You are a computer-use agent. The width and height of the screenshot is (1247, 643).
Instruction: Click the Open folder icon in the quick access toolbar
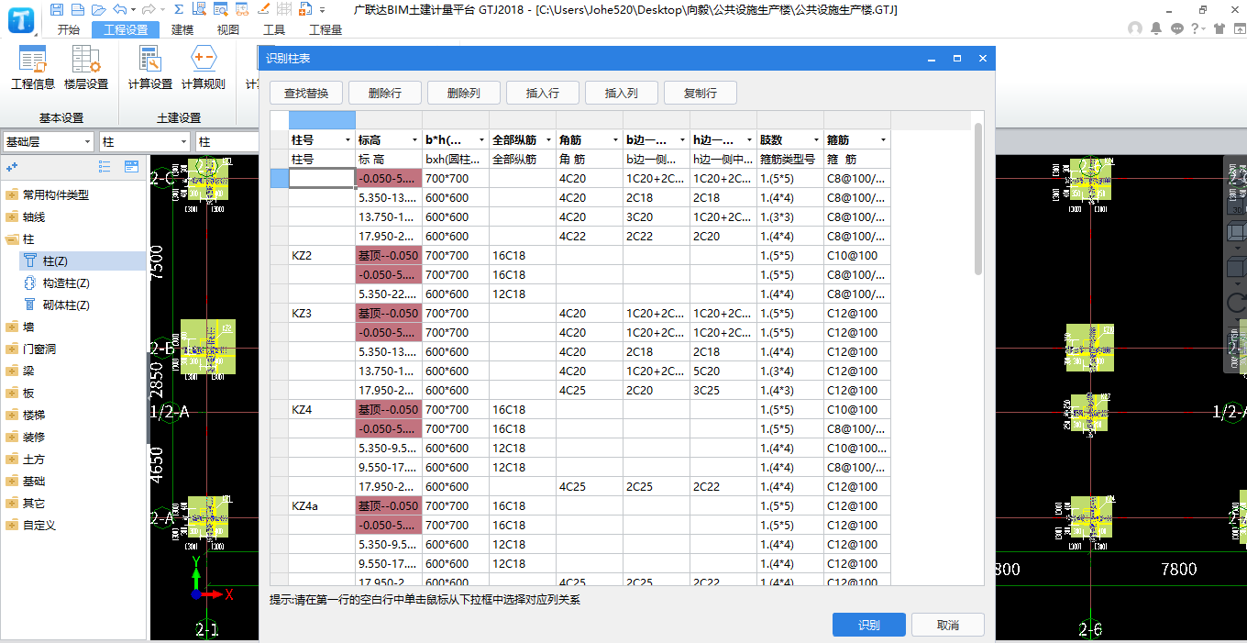coord(98,9)
